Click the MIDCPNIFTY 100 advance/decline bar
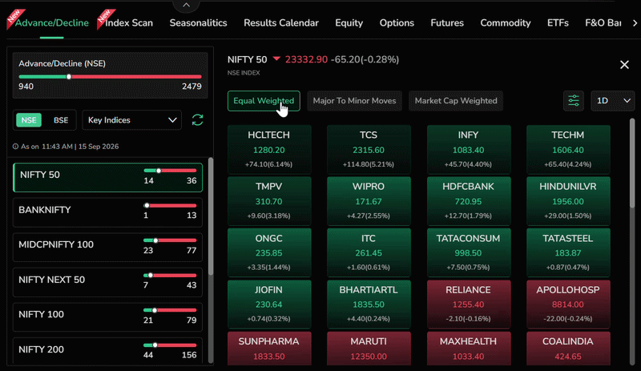The height and width of the screenshot is (371, 641). click(170, 240)
